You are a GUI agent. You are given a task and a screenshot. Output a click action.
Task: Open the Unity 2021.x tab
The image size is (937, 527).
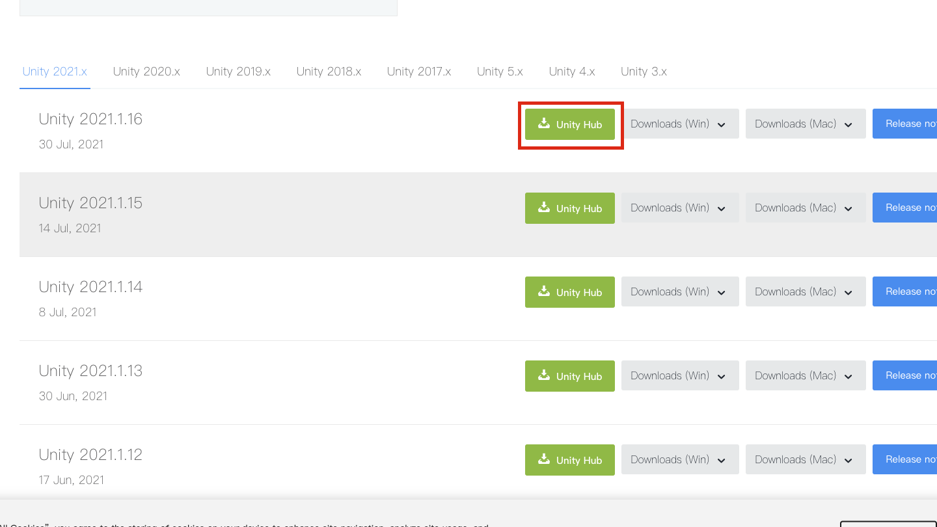pyautogui.click(x=55, y=72)
